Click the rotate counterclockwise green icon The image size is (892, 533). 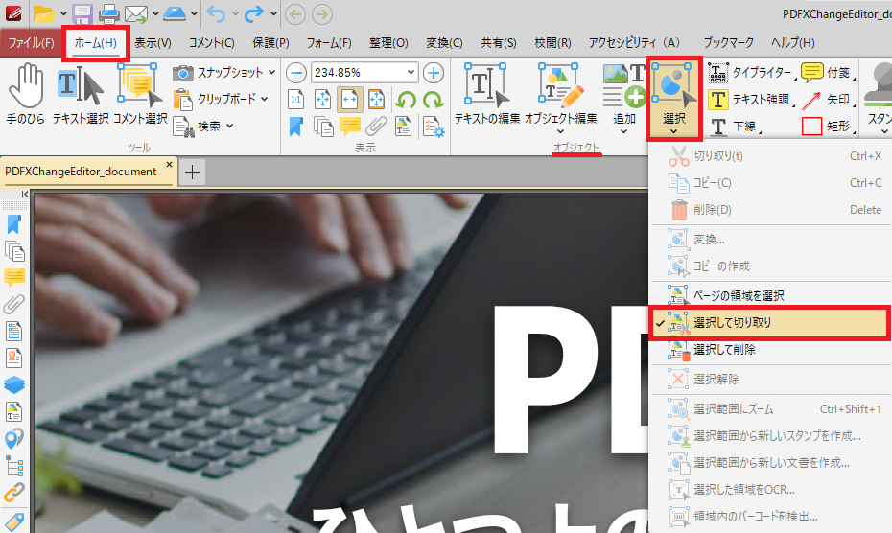click(x=406, y=100)
